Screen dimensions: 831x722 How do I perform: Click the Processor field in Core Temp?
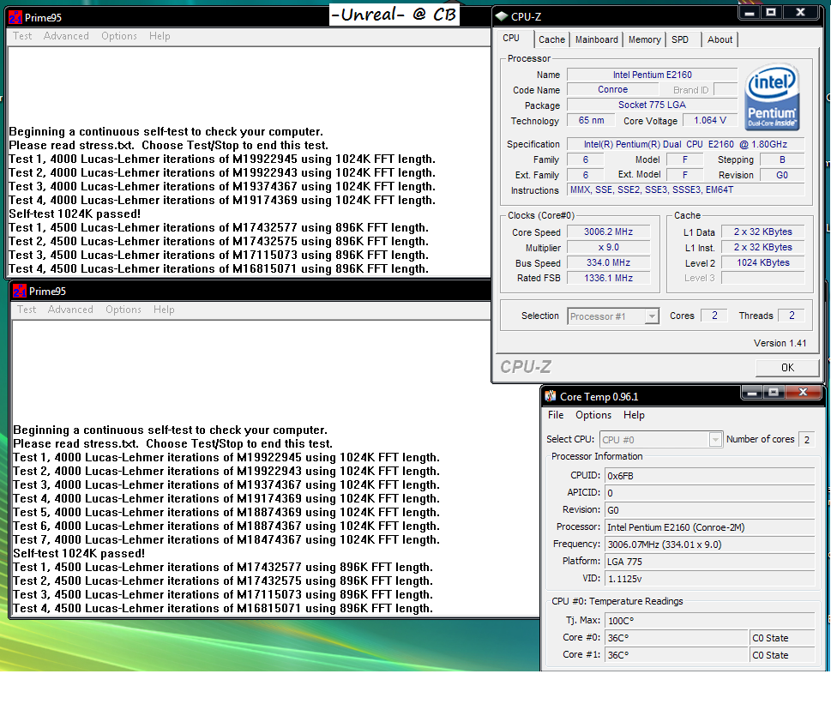[x=709, y=527]
